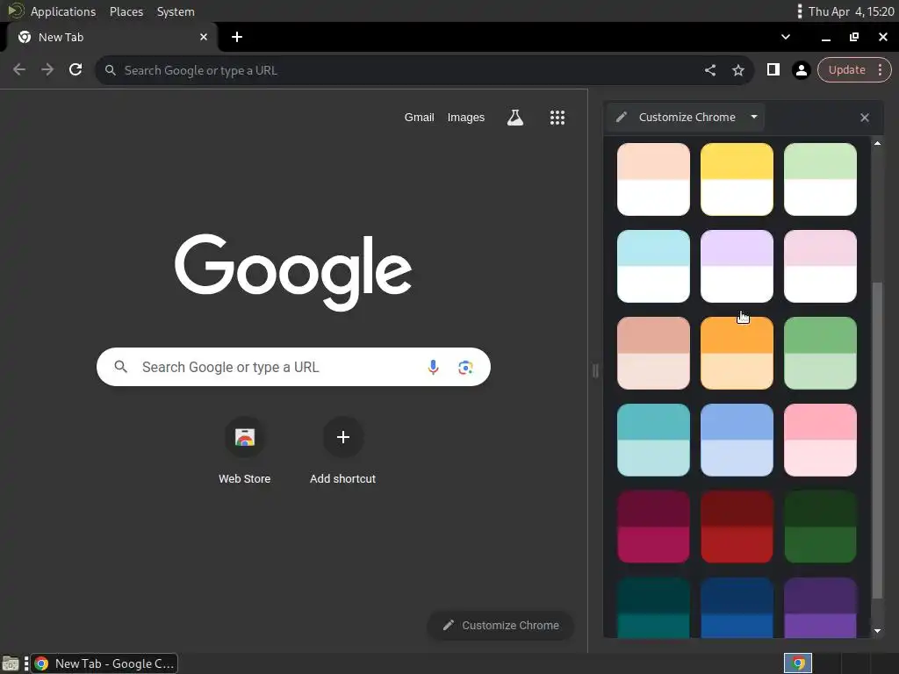Click the side panel scroll up arrow

877,143
